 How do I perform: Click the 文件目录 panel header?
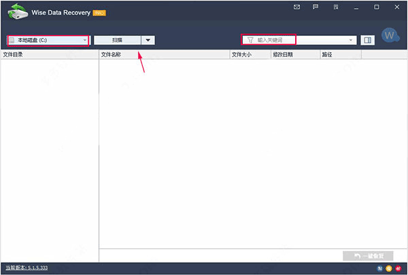(50, 54)
